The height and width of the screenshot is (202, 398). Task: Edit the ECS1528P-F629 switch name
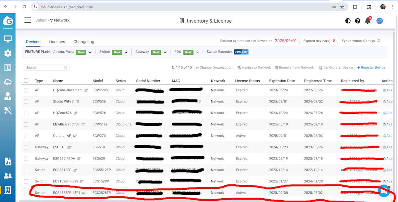(82, 181)
